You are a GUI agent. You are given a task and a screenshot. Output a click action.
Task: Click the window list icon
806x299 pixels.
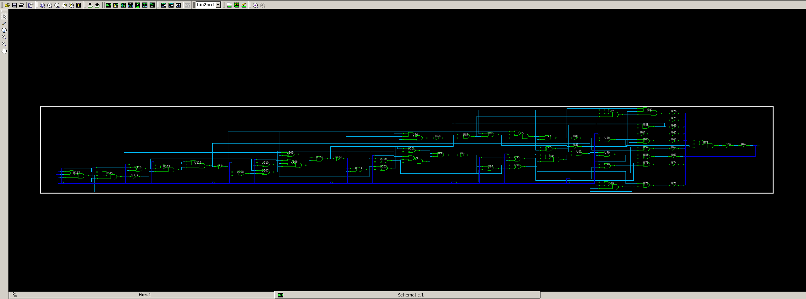(x=229, y=5)
